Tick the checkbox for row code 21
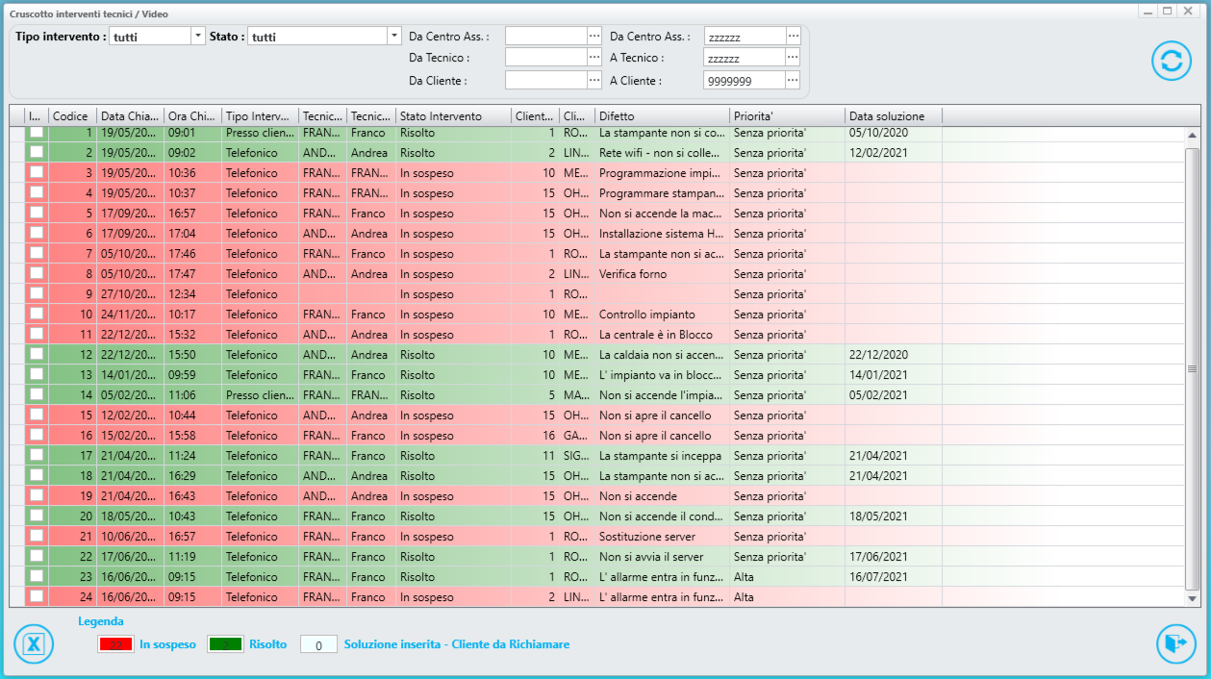This screenshot has height=679, width=1211. click(37, 536)
